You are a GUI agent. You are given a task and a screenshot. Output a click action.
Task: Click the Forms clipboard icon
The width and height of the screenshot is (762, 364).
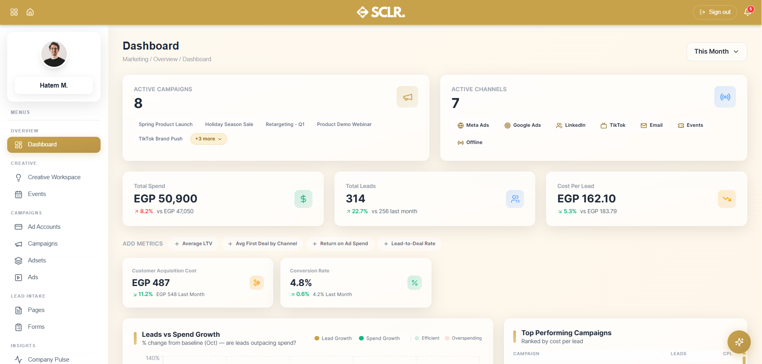(18, 327)
